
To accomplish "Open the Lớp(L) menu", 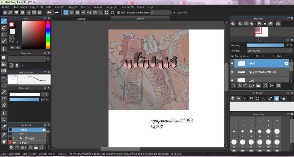I will [34, 7].
